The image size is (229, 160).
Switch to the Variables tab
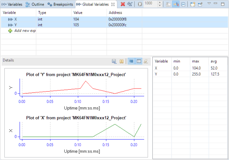(12, 4)
